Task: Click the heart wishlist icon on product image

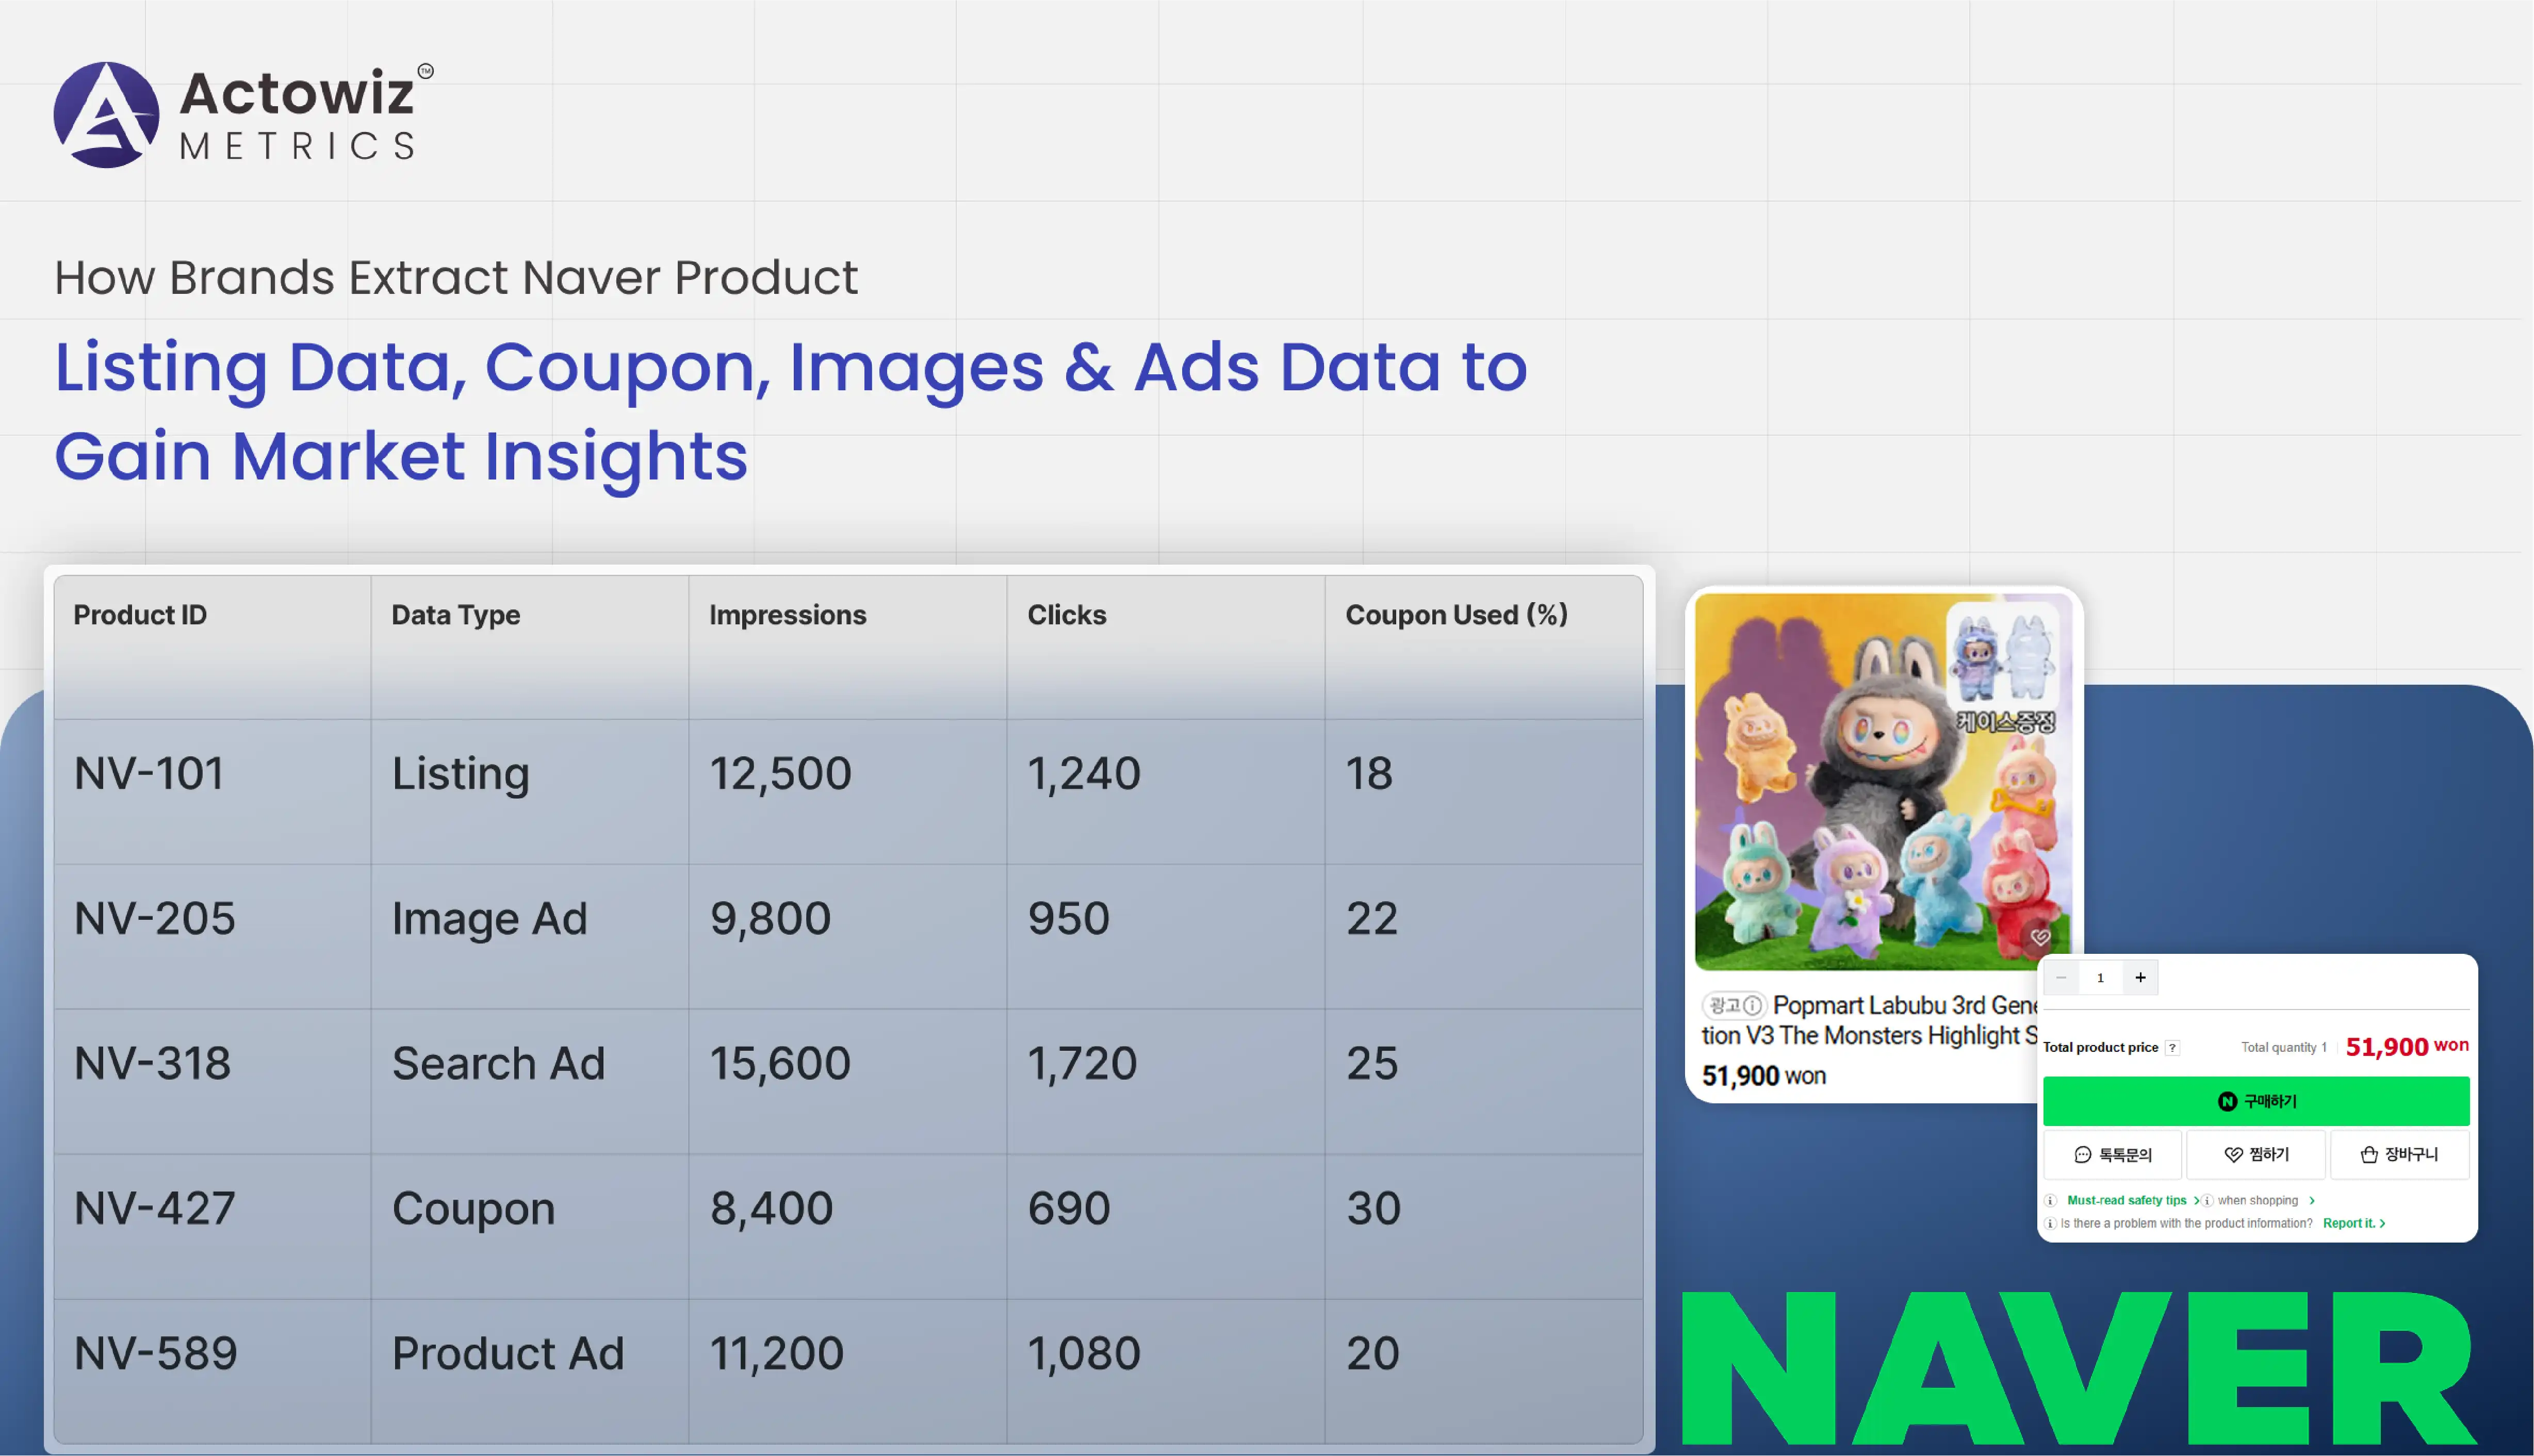Action: pyautogui.click(x=2040, y=937)
